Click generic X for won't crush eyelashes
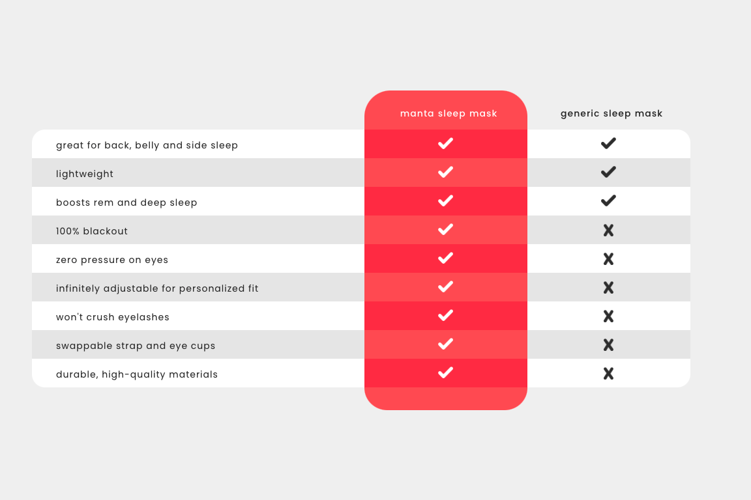 click(x=608, y=316)
